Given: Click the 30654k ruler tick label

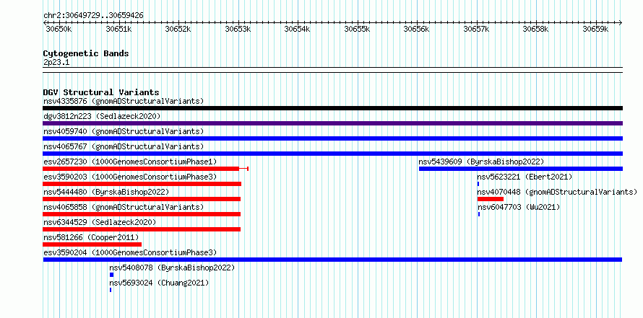Looking at the screenshot, I should coord(298,29).
